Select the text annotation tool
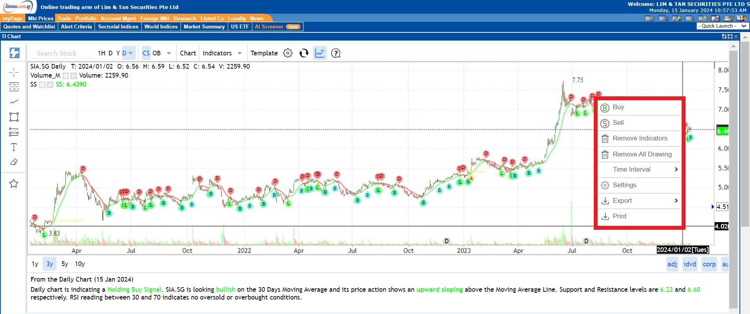This screenshot has width=750, height=314. (x=14, y=147)
